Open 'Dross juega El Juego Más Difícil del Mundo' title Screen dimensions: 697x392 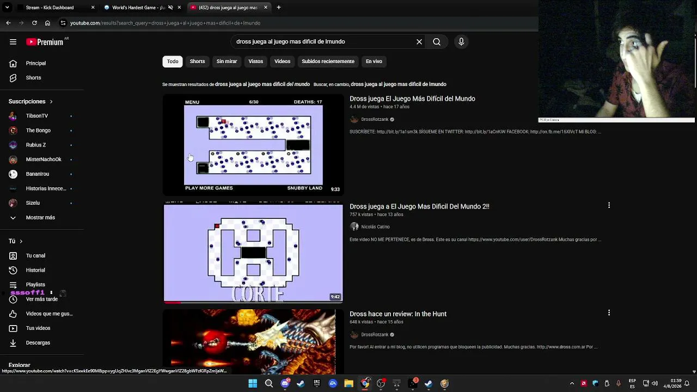tap(412, 99)
